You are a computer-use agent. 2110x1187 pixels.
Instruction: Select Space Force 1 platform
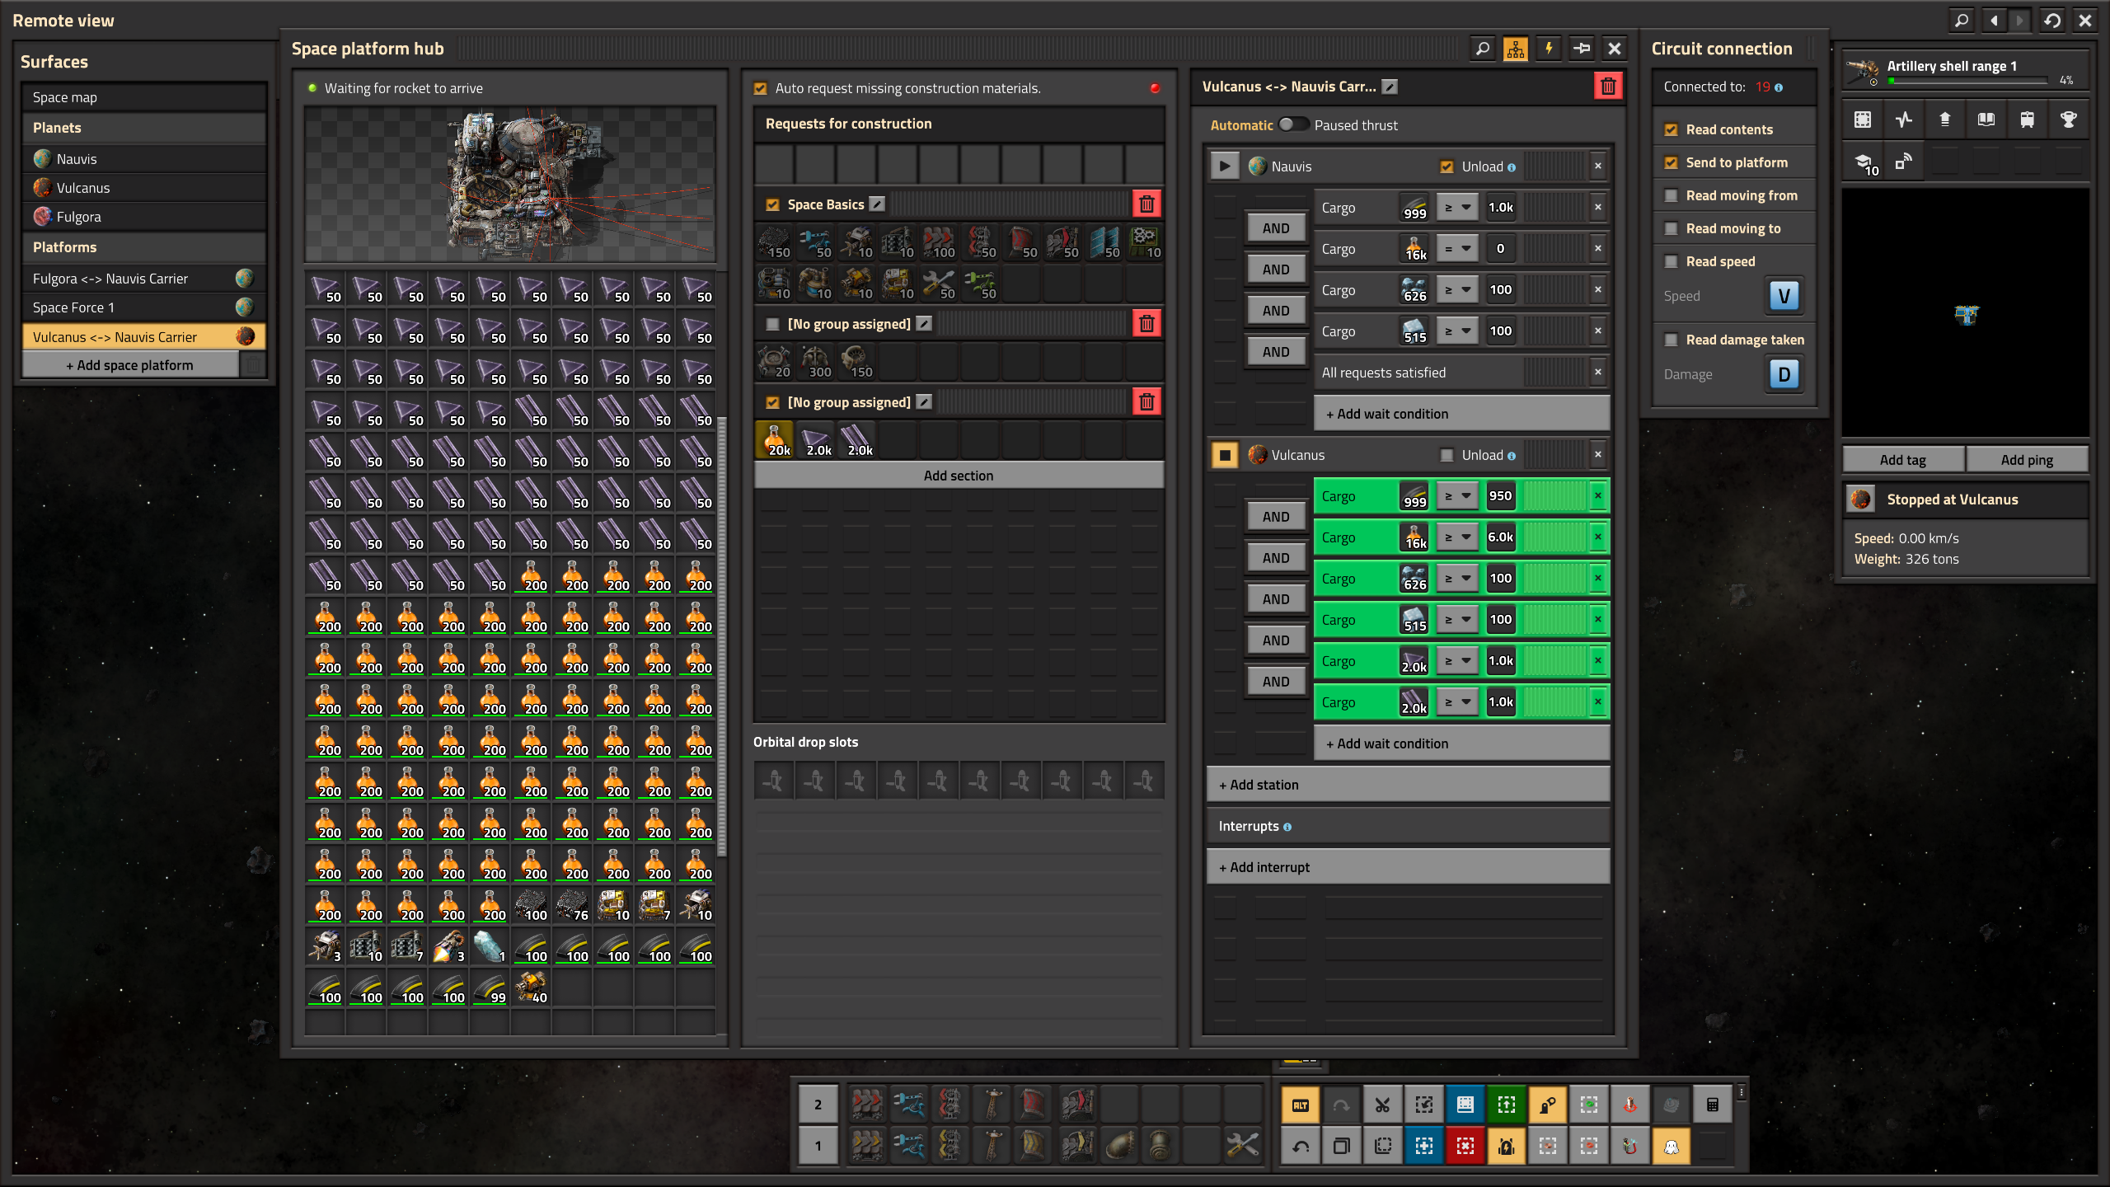tap(144, 307)
